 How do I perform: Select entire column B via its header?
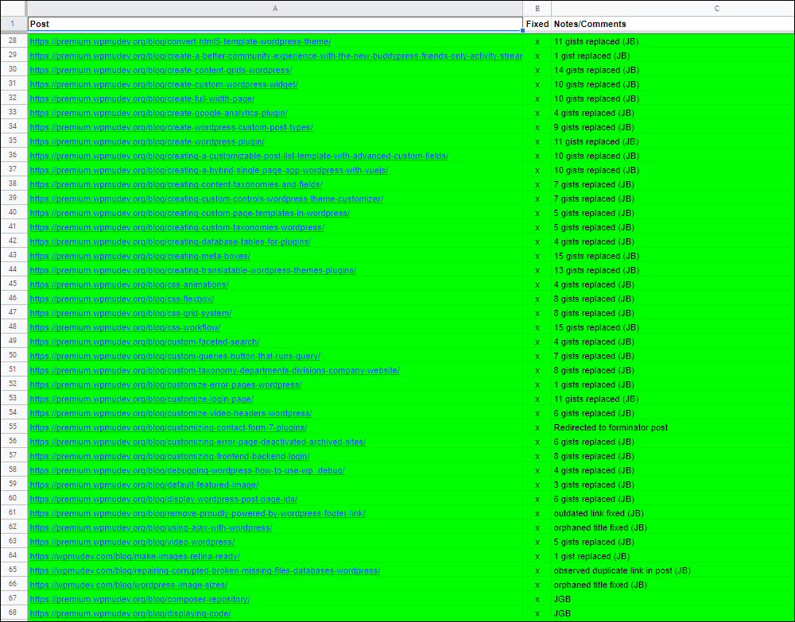tap(537, 8)
